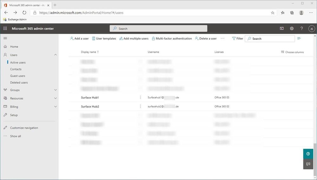Click the Licenses column header
The width and height of the screenshot is (317, 180).
(x=219, y=52)
